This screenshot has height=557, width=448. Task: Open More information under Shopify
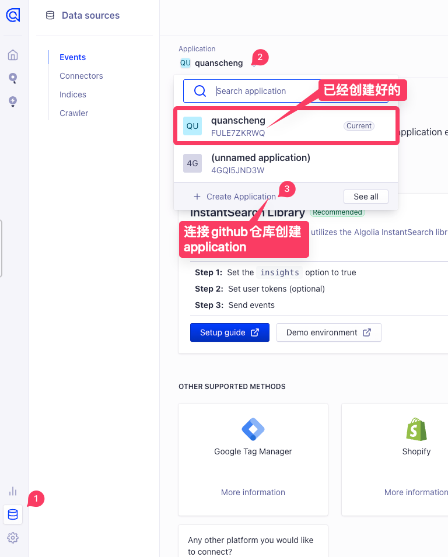click(x=416, y=492)
